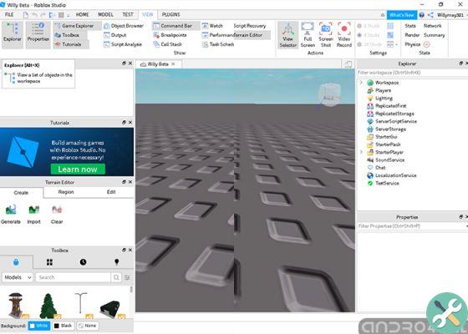Open the Object Browser
The image size is (468, 334).
(x=124, y=26)
